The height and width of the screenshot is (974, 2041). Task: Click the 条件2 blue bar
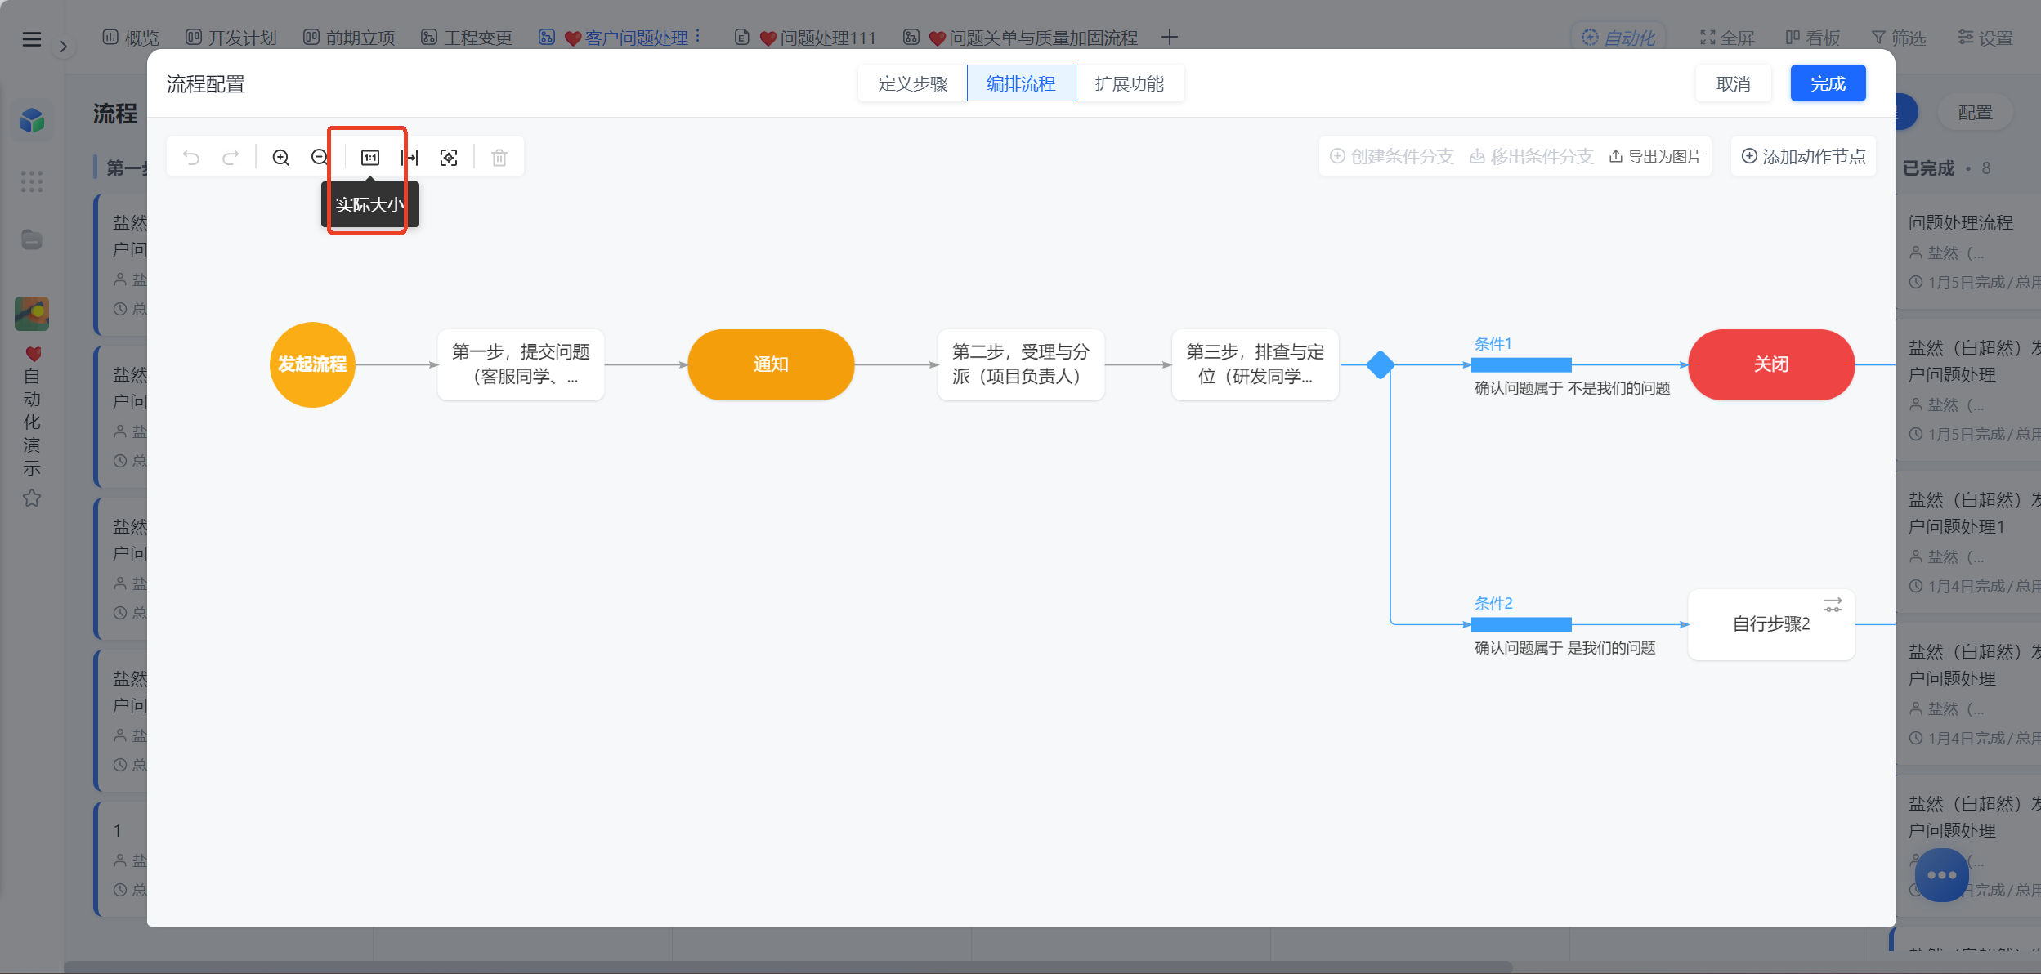pos(1521,624)
